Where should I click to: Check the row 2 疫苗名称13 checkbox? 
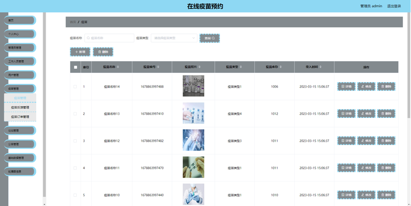(75, 114)
